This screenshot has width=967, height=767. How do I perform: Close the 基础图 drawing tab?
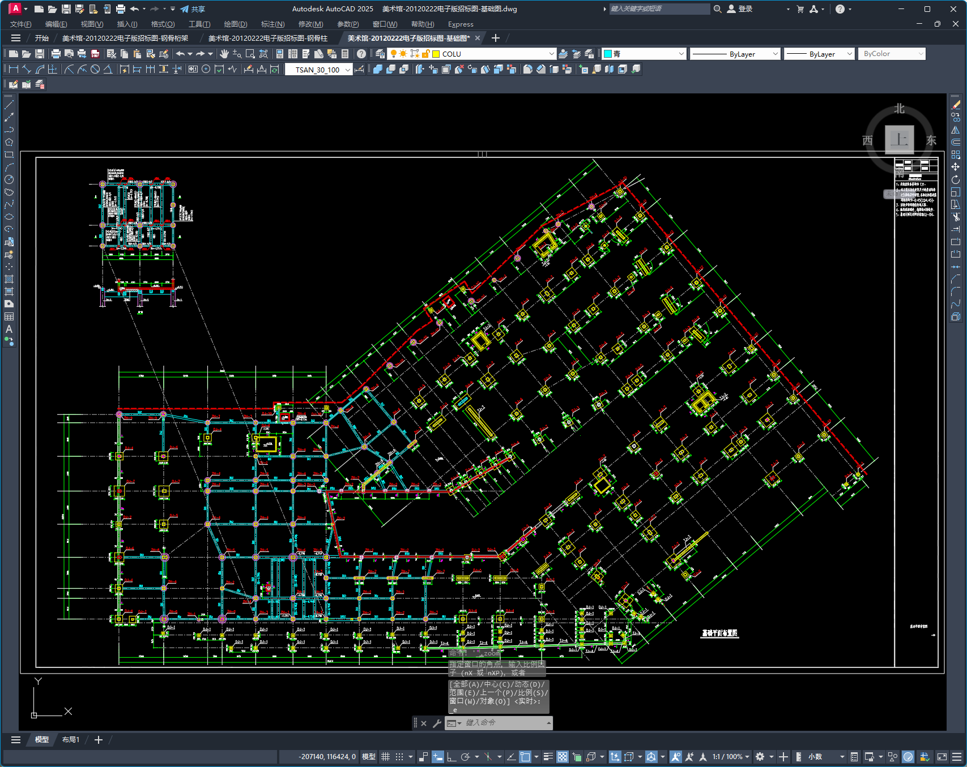point(477,38)
